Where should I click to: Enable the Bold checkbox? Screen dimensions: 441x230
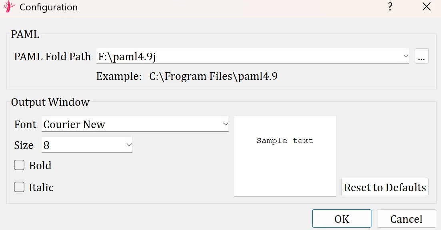(19, 165)
